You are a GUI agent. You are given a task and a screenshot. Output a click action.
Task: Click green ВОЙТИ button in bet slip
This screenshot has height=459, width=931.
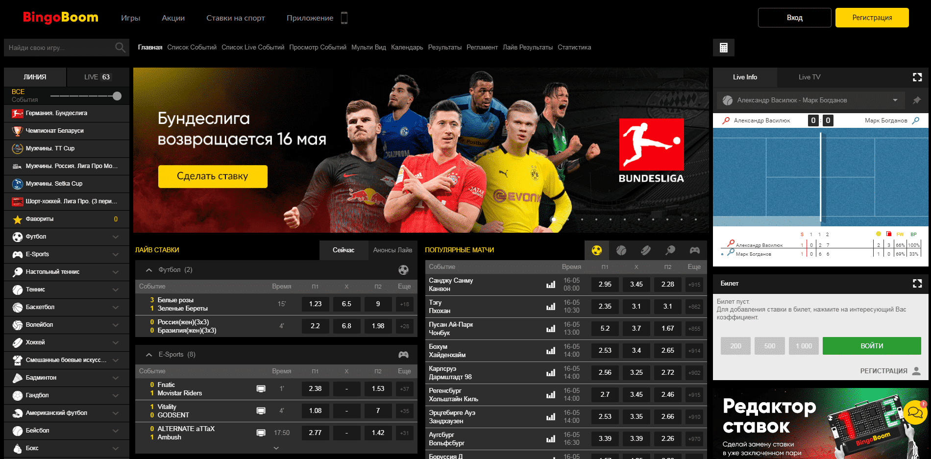(872, 346)
